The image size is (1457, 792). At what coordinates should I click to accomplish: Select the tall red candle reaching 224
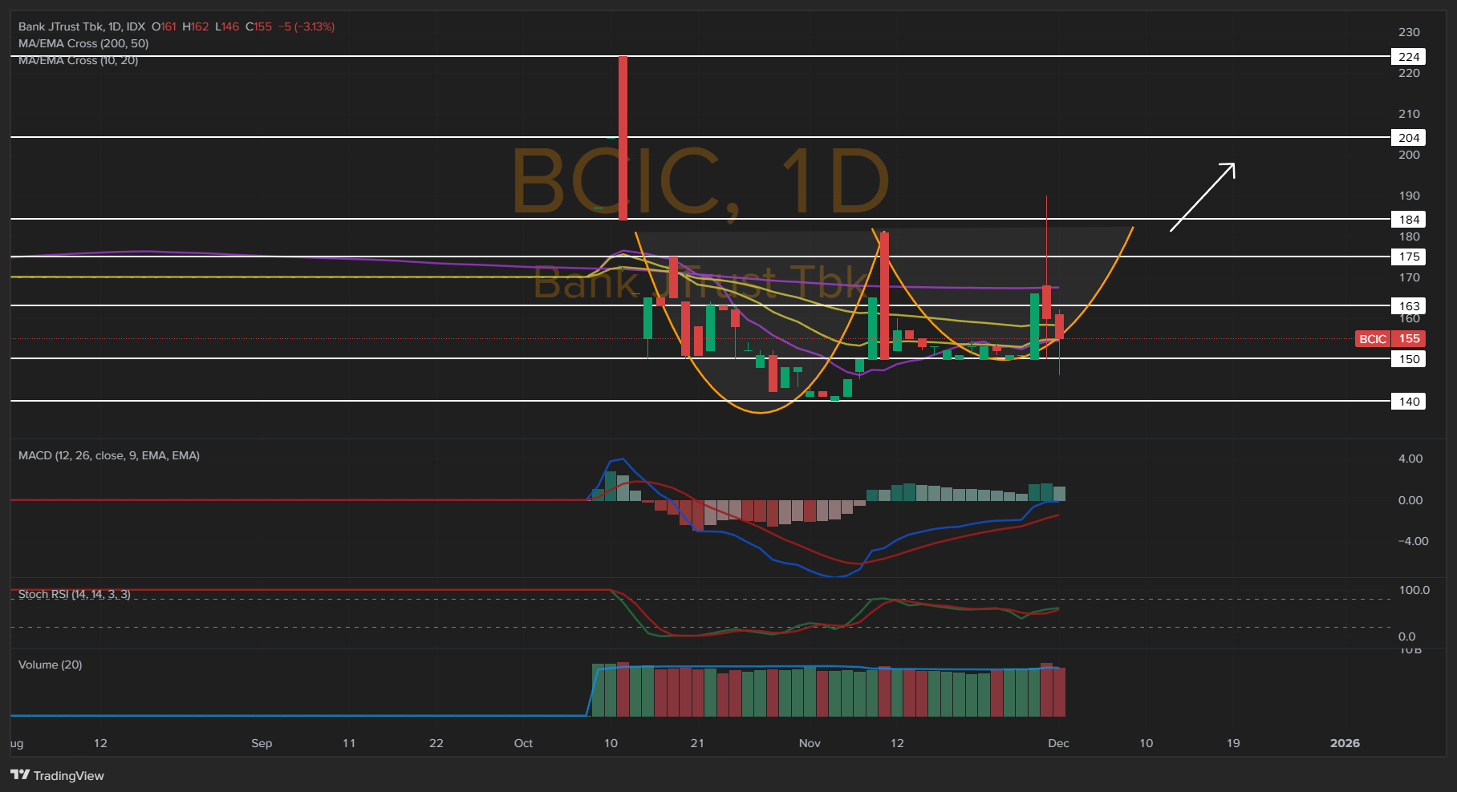(x=623, y=138)
